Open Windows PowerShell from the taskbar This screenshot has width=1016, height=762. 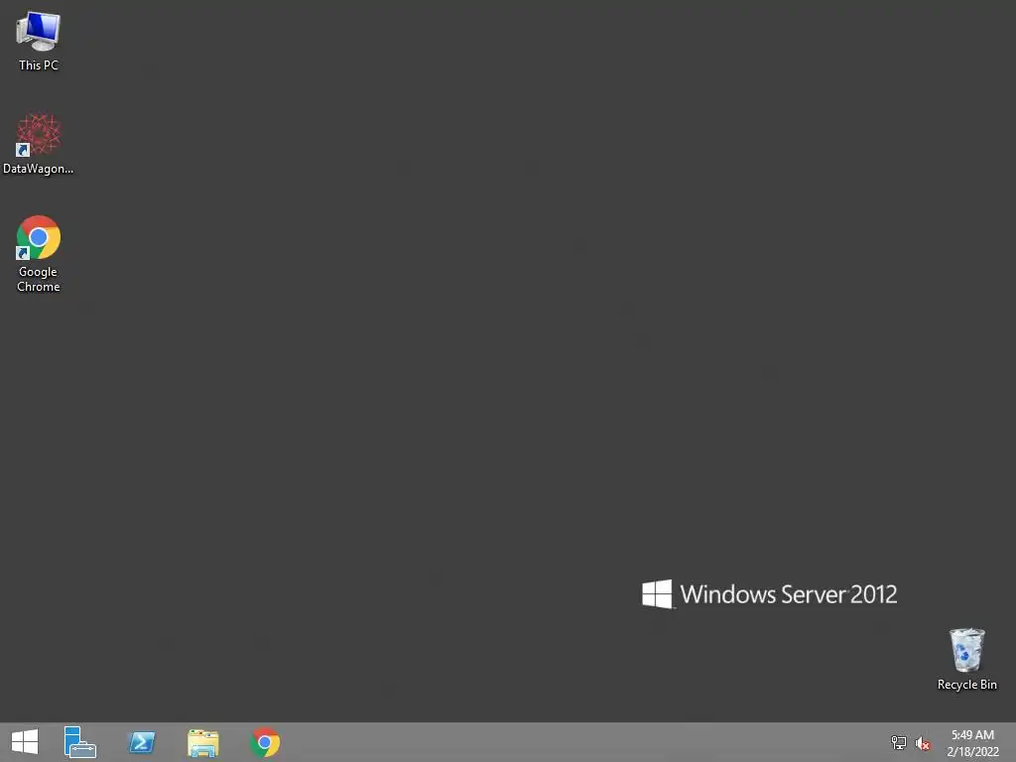tap(142, 742)
